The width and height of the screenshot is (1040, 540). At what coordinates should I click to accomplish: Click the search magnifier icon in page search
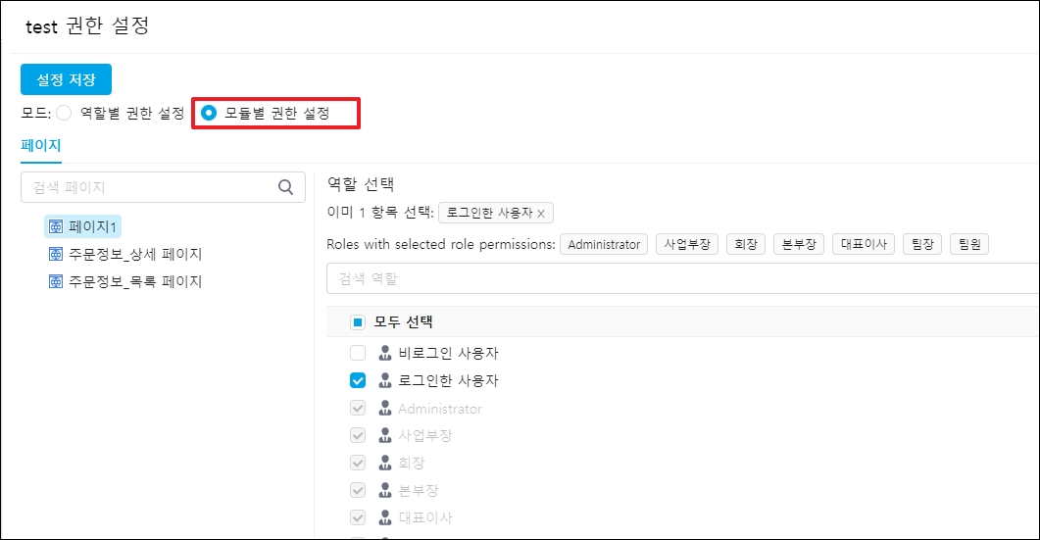(285, 187)
